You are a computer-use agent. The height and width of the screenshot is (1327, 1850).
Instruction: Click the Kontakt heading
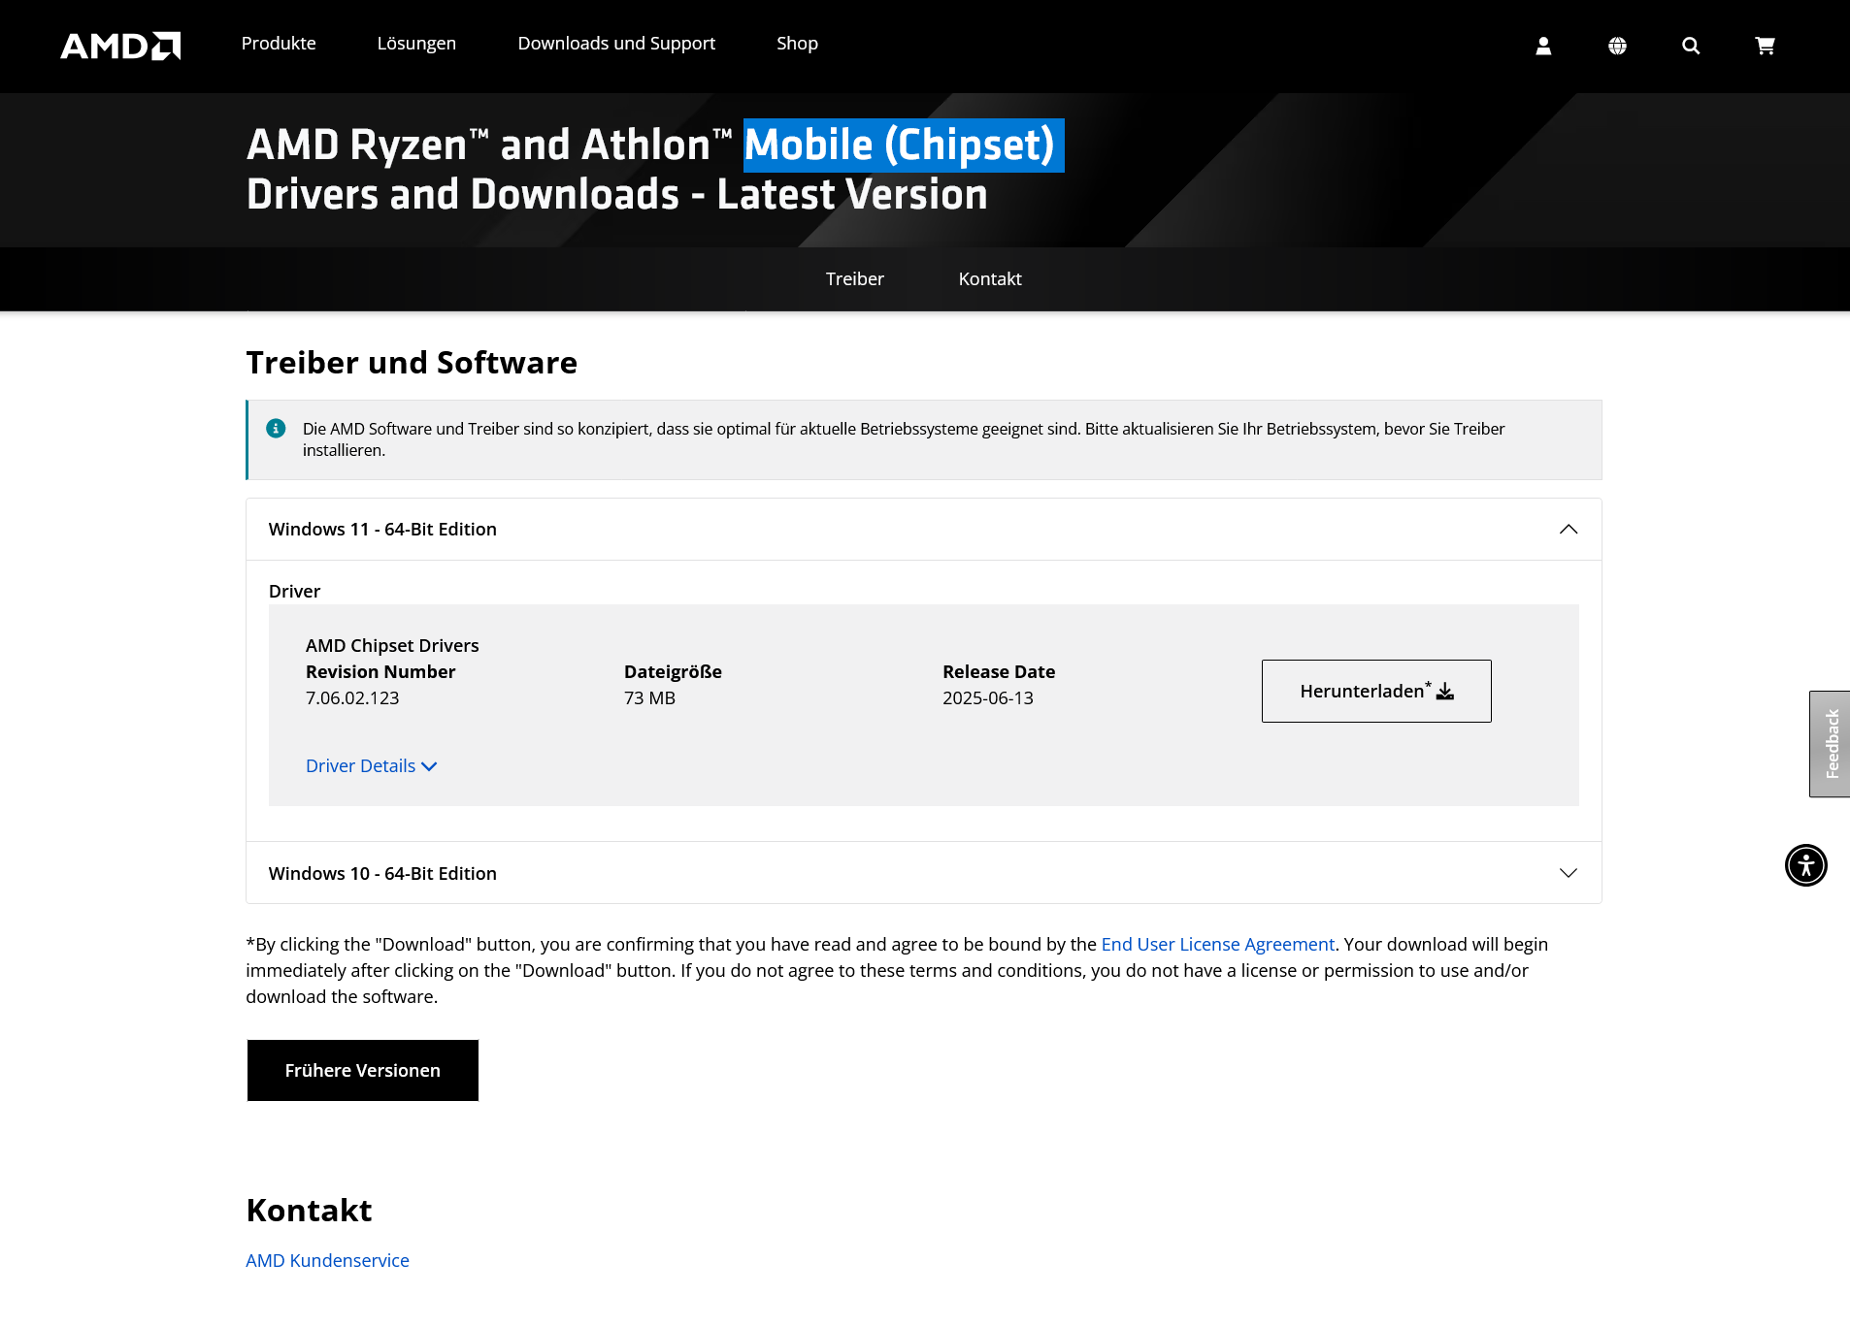pos(309,1211)
